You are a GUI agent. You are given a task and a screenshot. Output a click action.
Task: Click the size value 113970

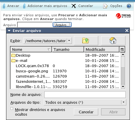[60, 71]
